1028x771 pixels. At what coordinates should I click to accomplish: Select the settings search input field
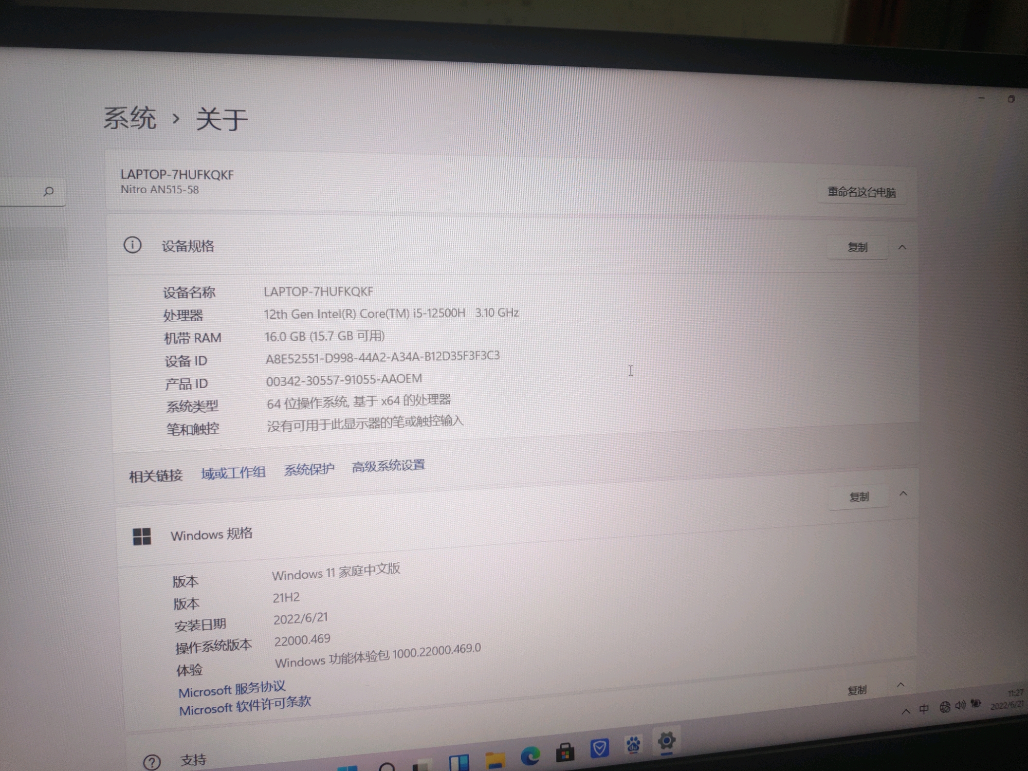click(32, 192)
